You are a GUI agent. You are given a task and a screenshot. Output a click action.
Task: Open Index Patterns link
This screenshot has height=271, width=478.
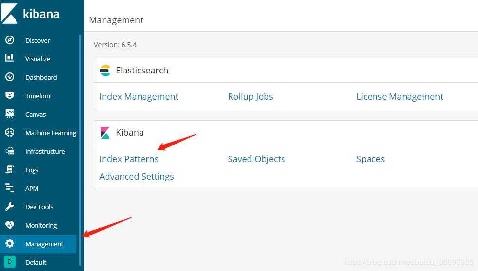[129, 159]
